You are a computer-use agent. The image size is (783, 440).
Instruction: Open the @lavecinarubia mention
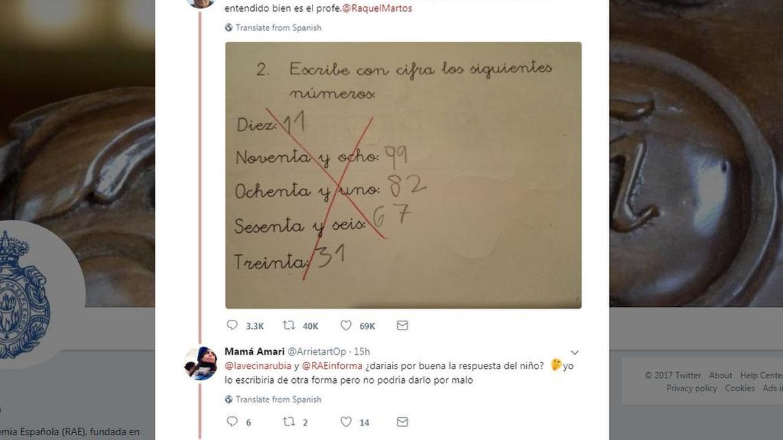point(258,366)
